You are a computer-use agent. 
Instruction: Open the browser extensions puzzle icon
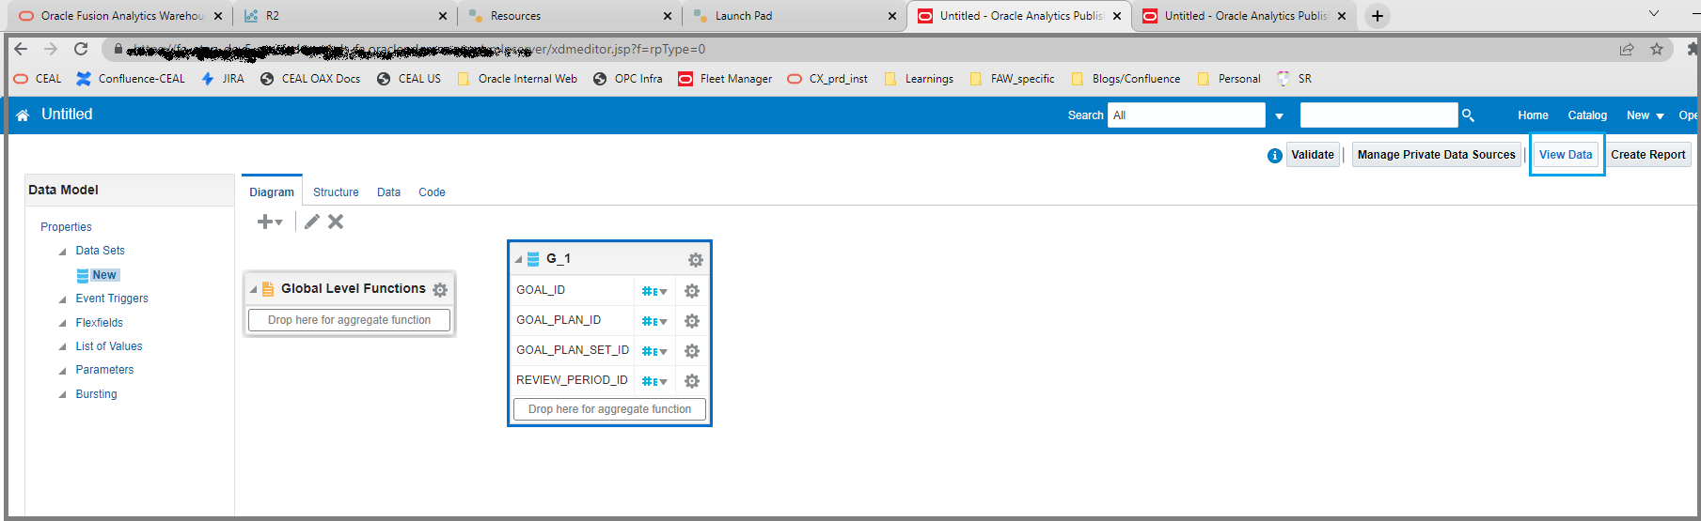[1693, 49]
